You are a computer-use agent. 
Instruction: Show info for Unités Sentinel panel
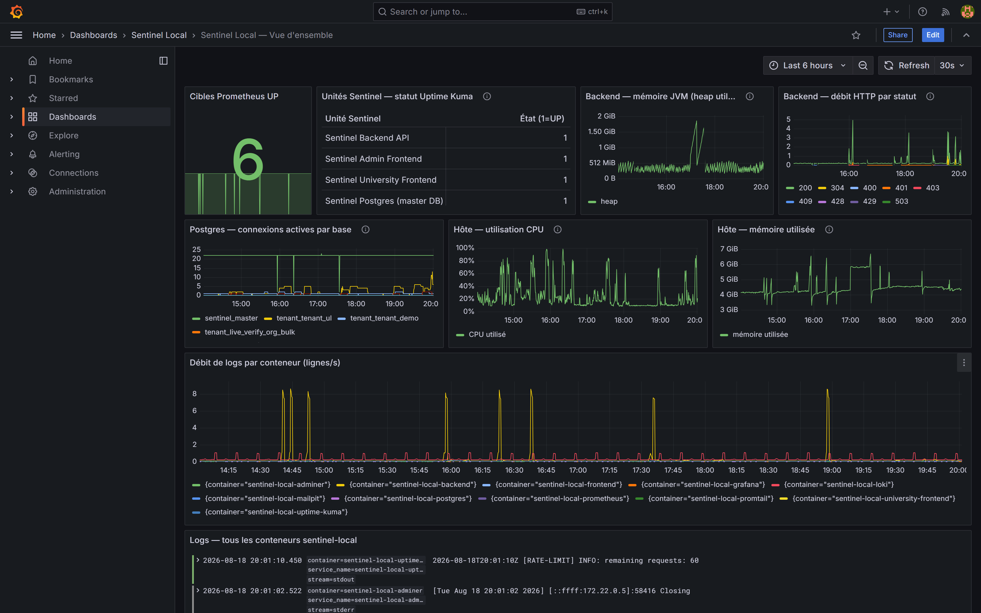[x=487, y=97]
